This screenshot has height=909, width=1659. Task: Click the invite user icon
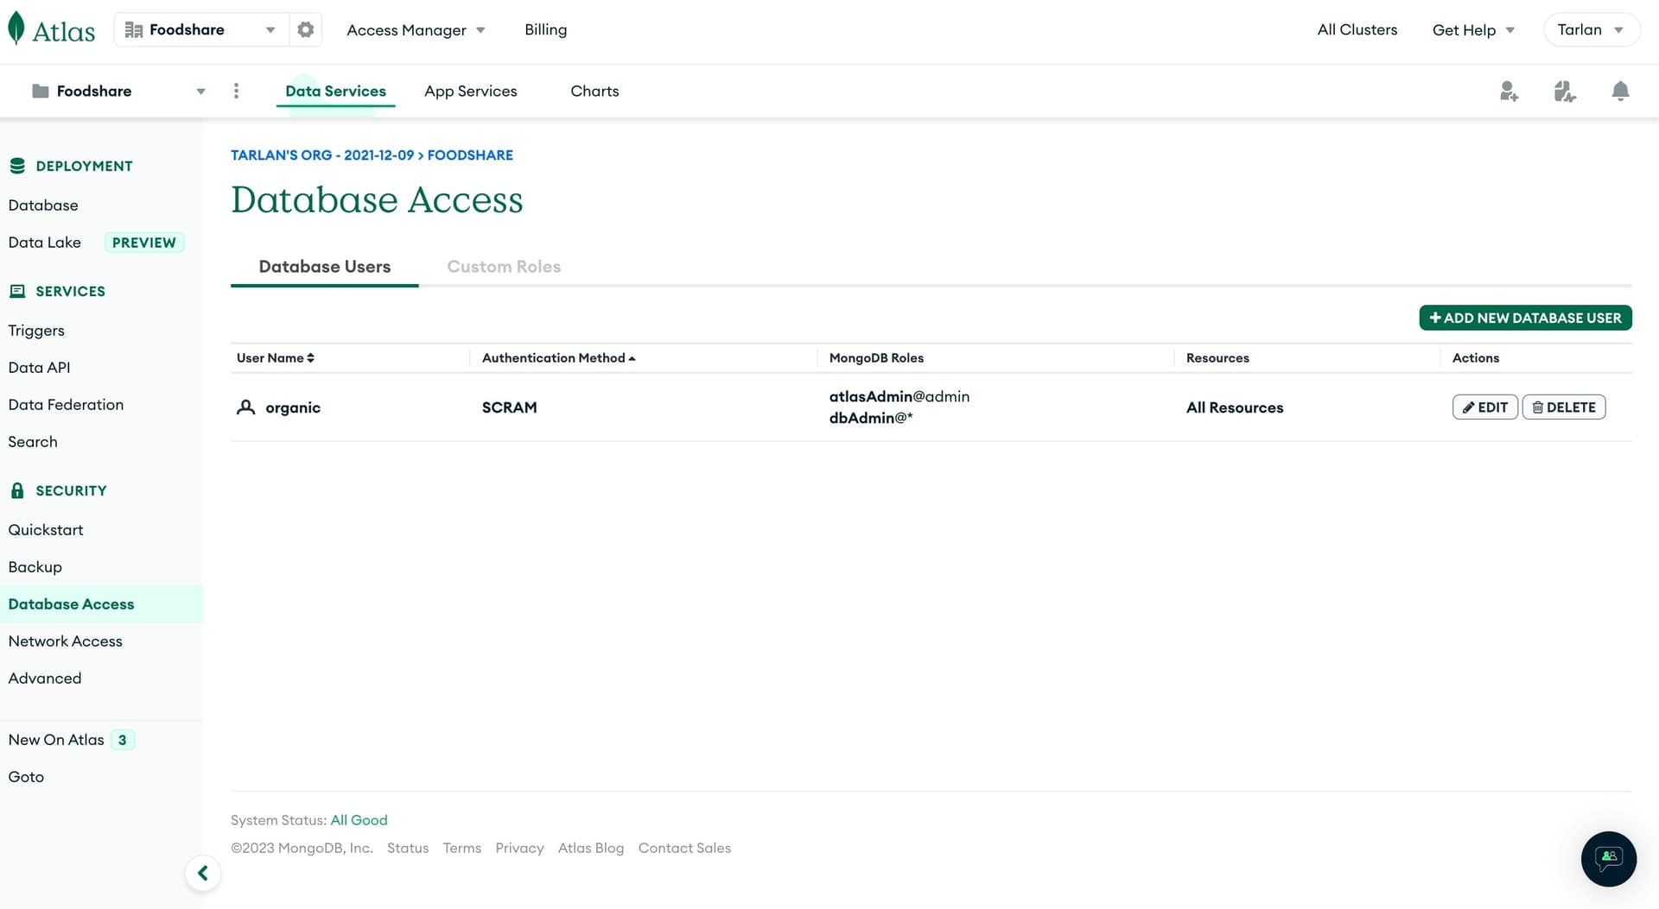point(1509,92)
